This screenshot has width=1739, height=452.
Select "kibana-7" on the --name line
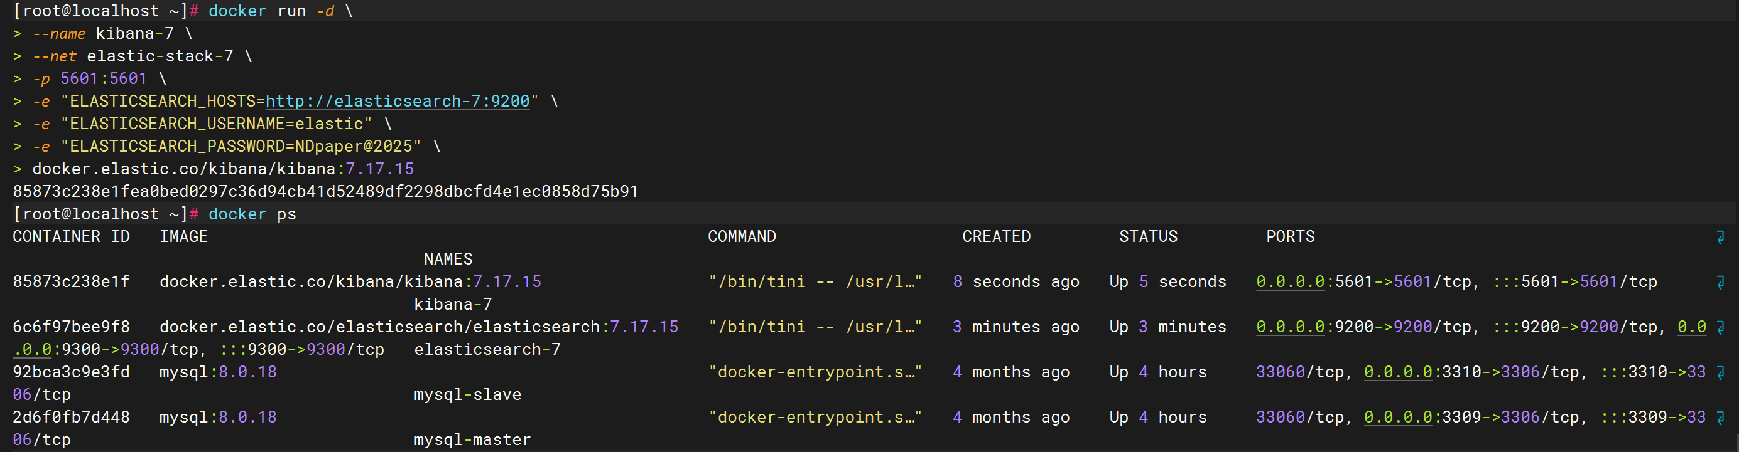134,34
